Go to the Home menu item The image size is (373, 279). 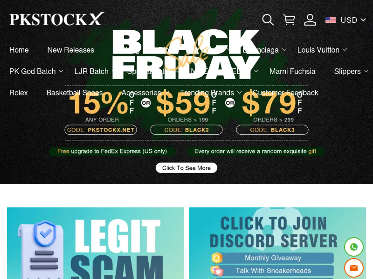(19, 50)
